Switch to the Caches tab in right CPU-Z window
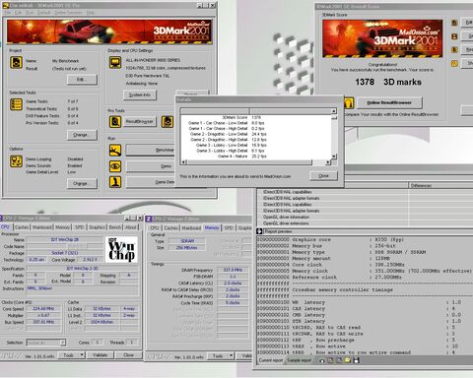Screen dimensions: 473x378 (x=170, y=227)
